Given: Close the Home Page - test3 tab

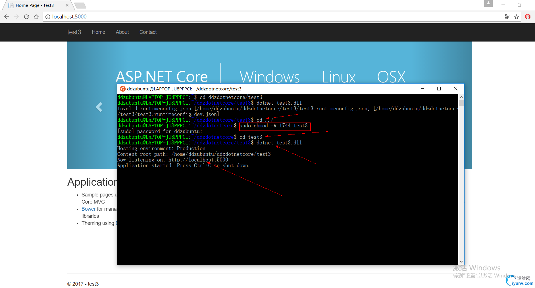Looking at the screenshot, I should [x=67, y=5].
